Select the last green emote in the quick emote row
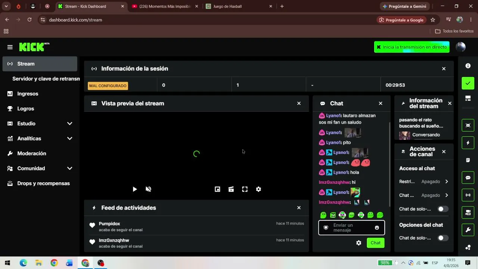This screenshot has height=269, width=478. click(380, 215)
